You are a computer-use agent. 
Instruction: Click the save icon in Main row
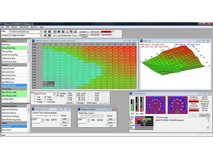pyautogui.click(x=50, y=32)
